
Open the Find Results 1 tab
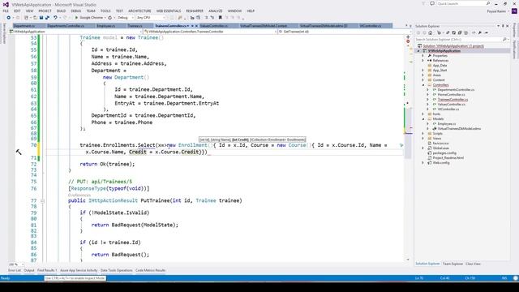click(x=47, y=270)
